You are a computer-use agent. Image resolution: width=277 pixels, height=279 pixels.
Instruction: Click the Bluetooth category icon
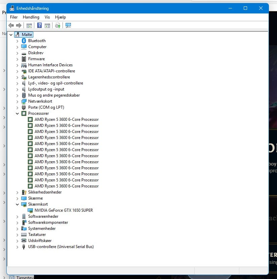pos(24,41)
